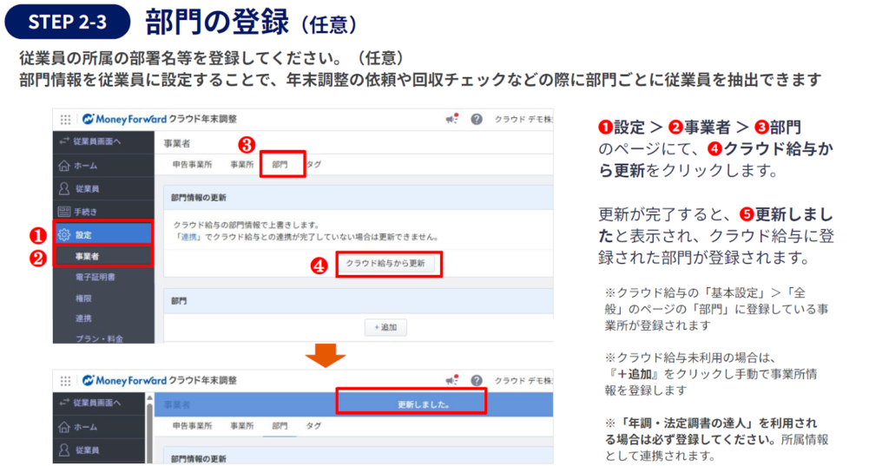Open the タグ tab in lower screenshot

click(x=313, y=426)
